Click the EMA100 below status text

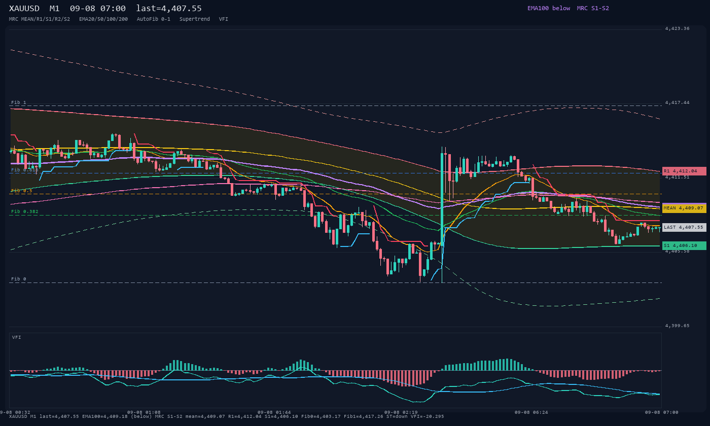coord(549,8)
